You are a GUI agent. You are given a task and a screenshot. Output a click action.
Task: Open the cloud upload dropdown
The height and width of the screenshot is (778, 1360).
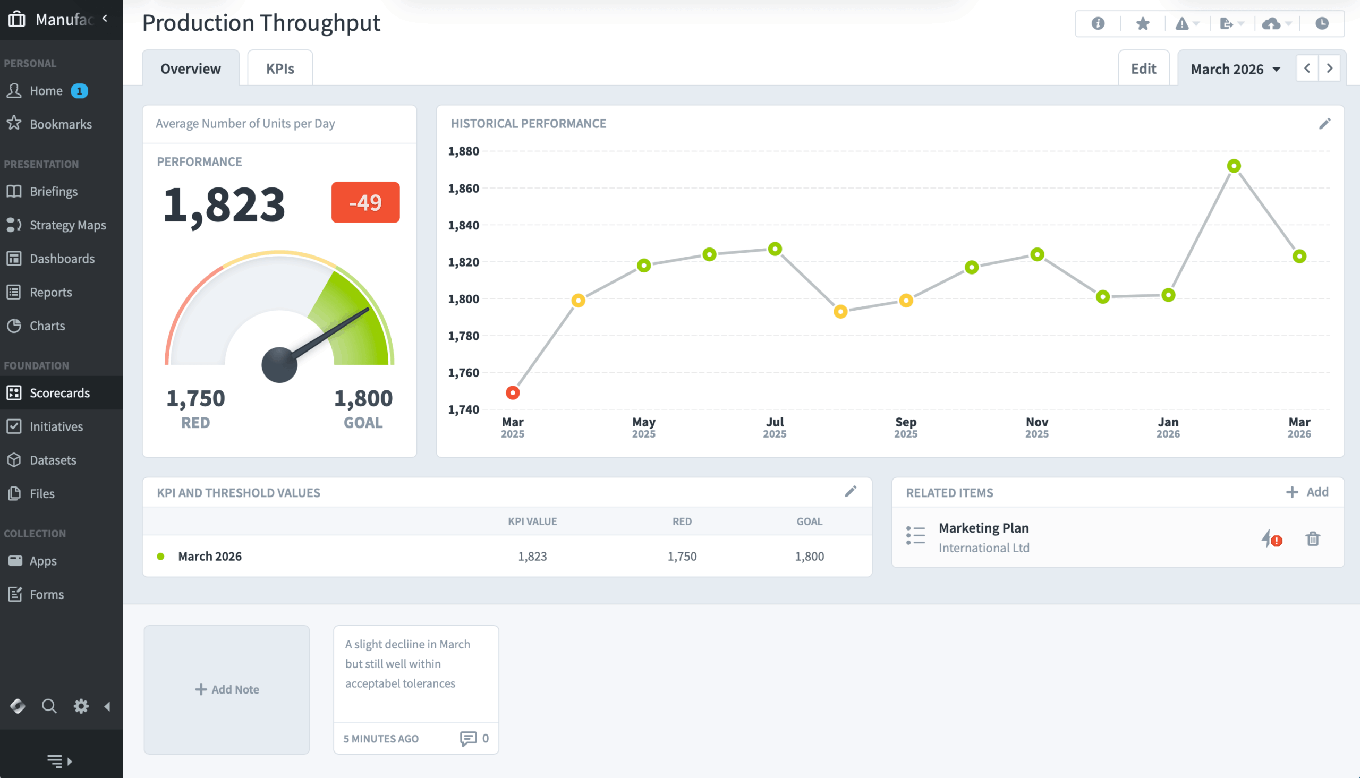[1276, 23]
